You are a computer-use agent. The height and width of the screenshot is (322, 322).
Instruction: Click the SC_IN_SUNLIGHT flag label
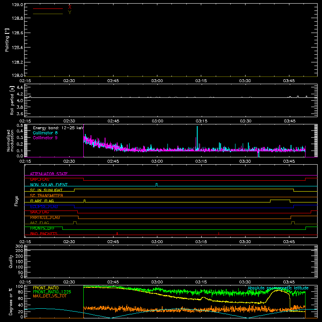pos(46,190)
